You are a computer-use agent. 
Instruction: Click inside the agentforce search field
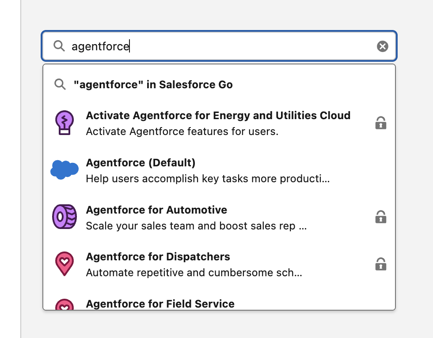coord(221,46)
